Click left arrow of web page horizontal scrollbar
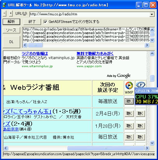 6,148
